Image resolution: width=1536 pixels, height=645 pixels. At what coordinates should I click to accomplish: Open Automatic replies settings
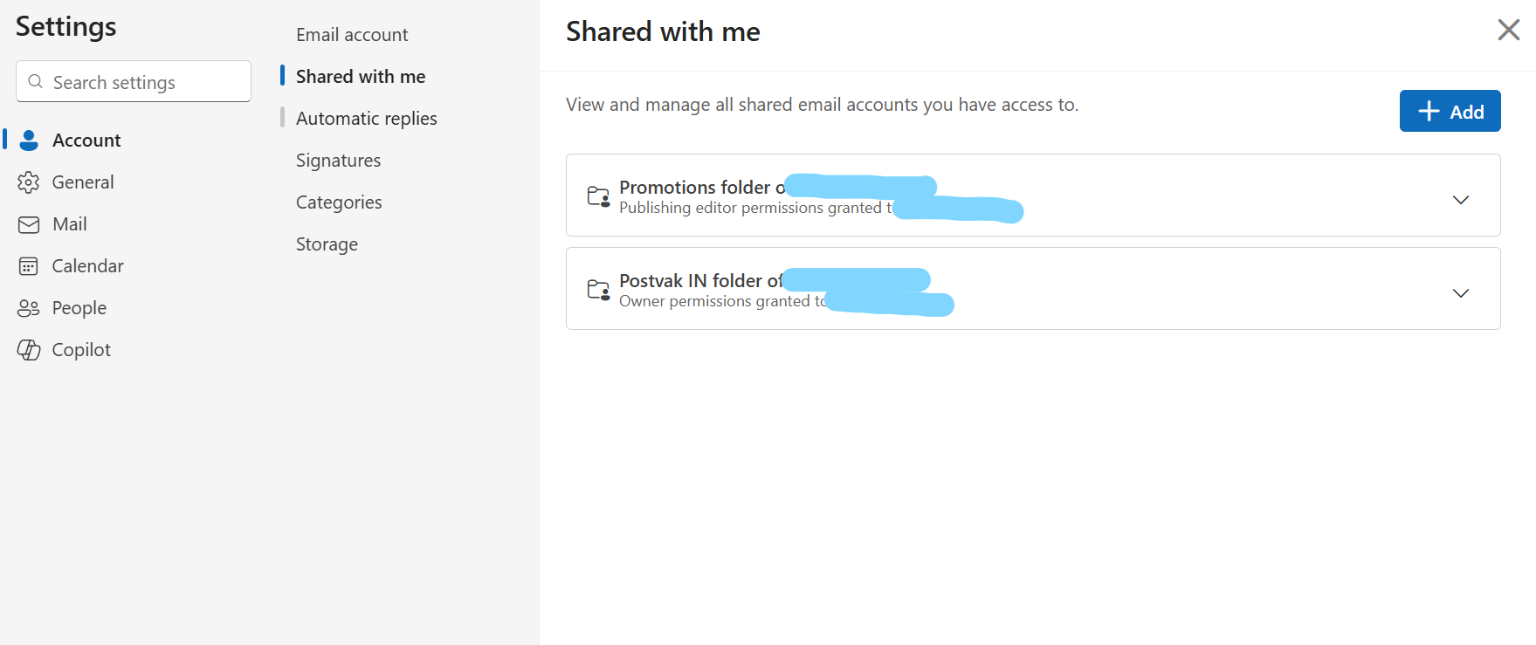click(x=366, y=119)
